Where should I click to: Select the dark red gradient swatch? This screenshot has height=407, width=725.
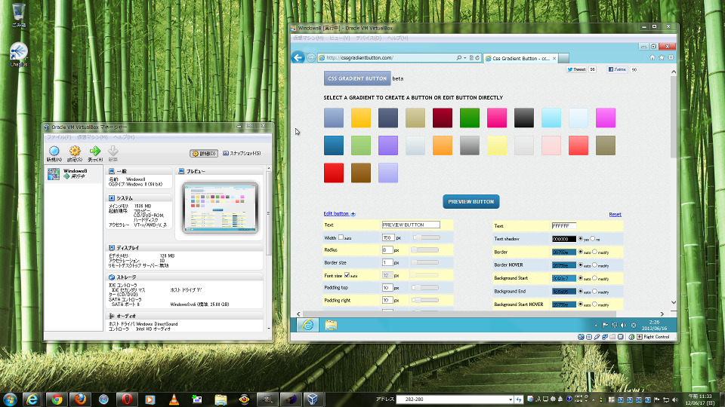coord(443,118)
